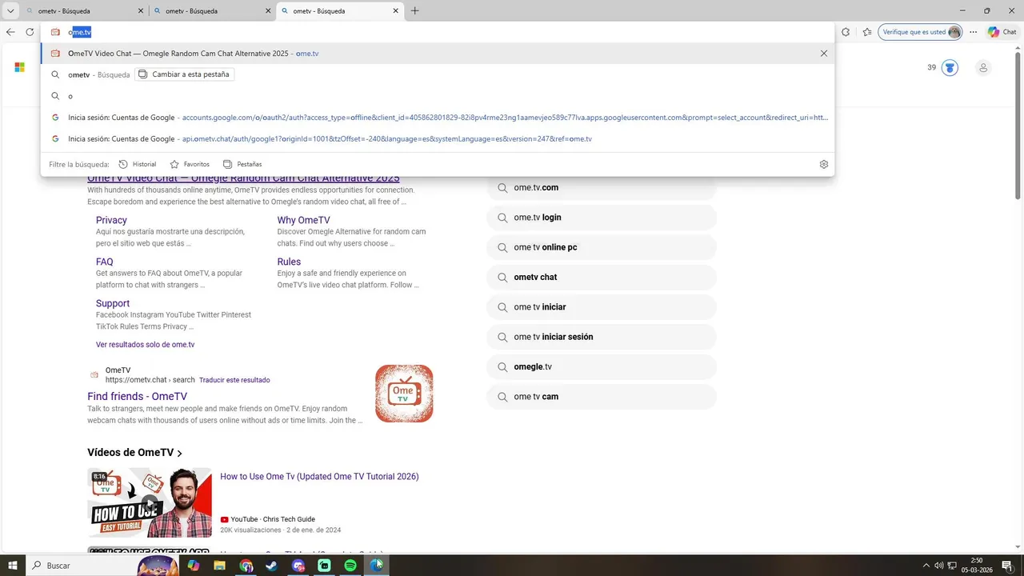The image size is (1024, 576).
Task: Open Microsoft Rewards medal icon
Action: (950, 68)
